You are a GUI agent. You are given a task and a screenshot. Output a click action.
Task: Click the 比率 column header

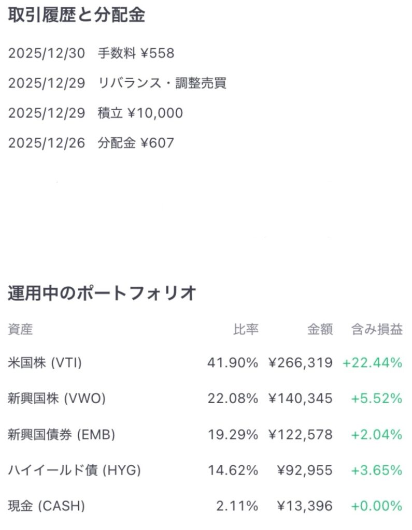246,330
